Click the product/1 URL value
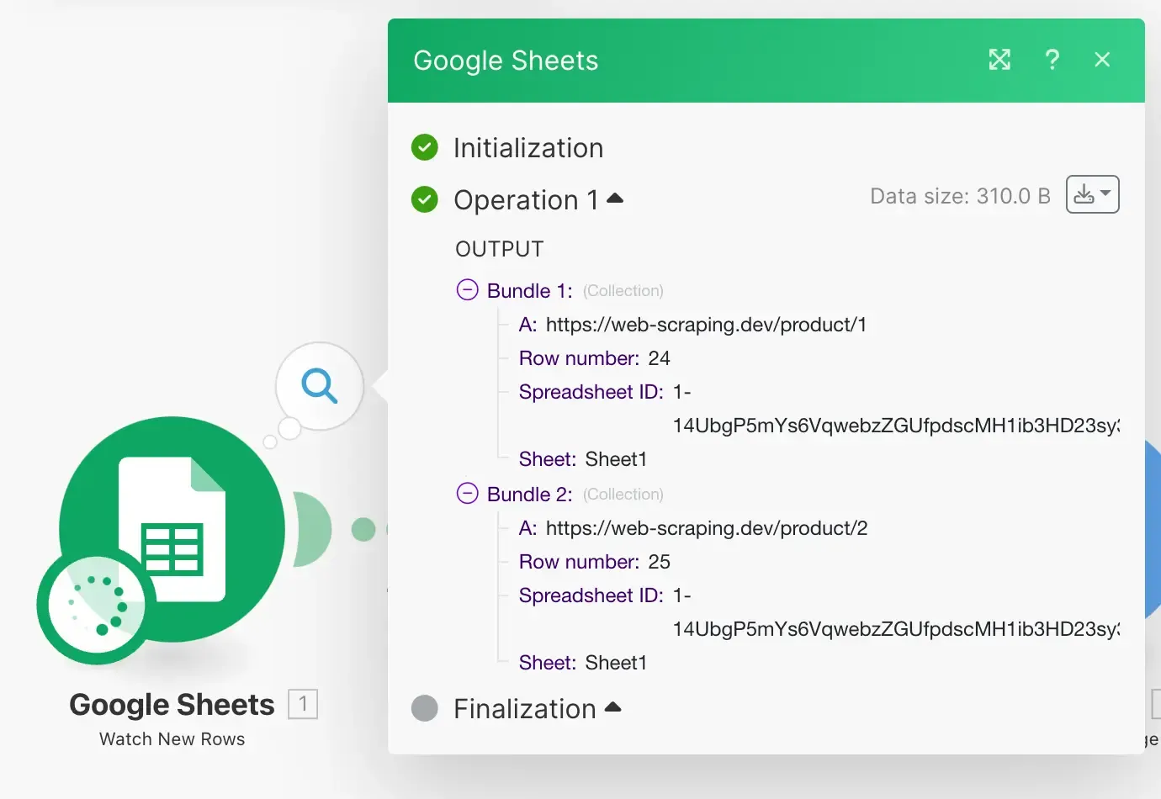Screen dimensions: 1161x799 pyautogui.click(x=706, y=325)
